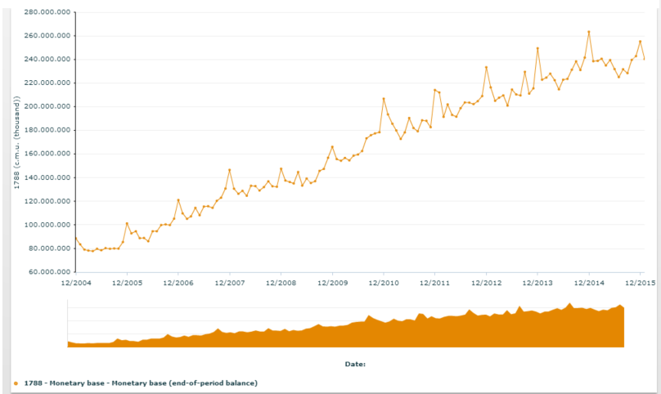Viewport: 661px width, 394px height.
Task: Click the 12/2011 x-axis label
Action: [434, 283]
